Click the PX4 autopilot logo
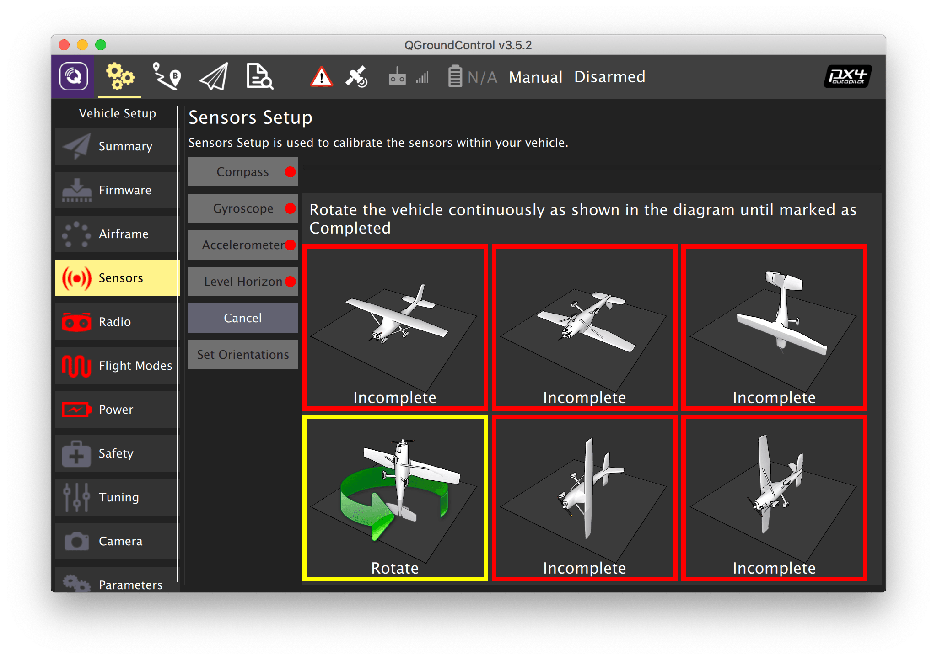This screenshot has width=937, height=660. tap(847, 76)
